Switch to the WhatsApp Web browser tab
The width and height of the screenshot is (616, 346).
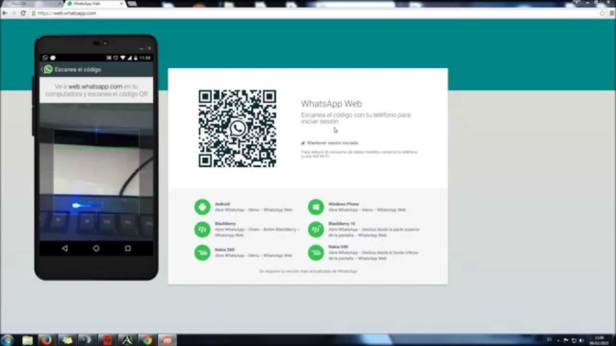click(x=94, y=3)
